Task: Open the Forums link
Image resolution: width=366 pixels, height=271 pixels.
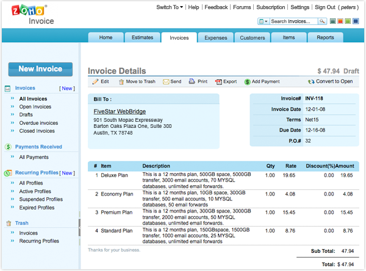Action: pos(242,7)
